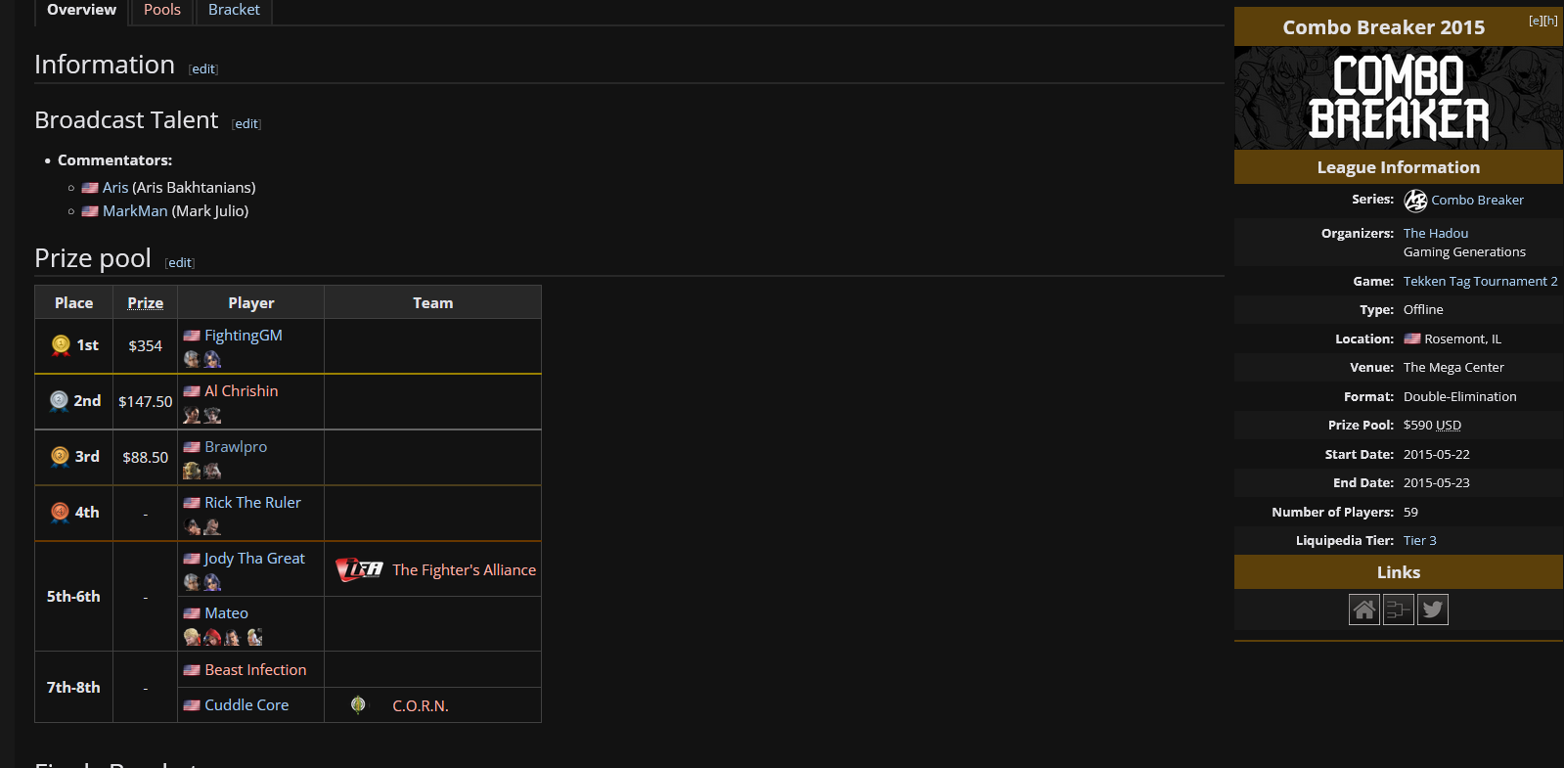Click the 4th place medal icon
Viewport: 1564px width, 768px height.
(x=60, y=513)
